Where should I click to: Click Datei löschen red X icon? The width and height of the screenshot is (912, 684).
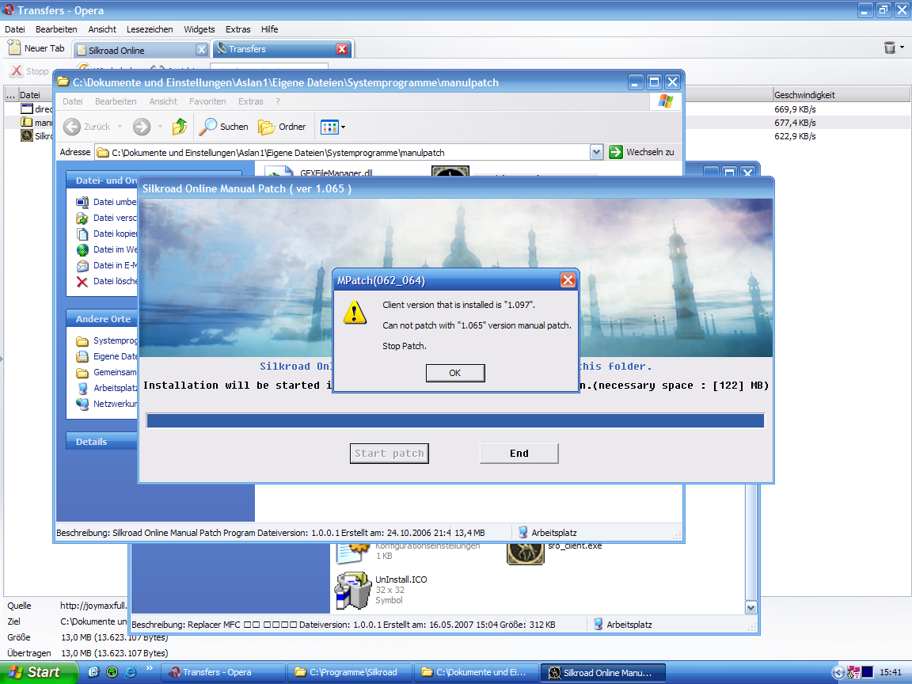(82, 282)
